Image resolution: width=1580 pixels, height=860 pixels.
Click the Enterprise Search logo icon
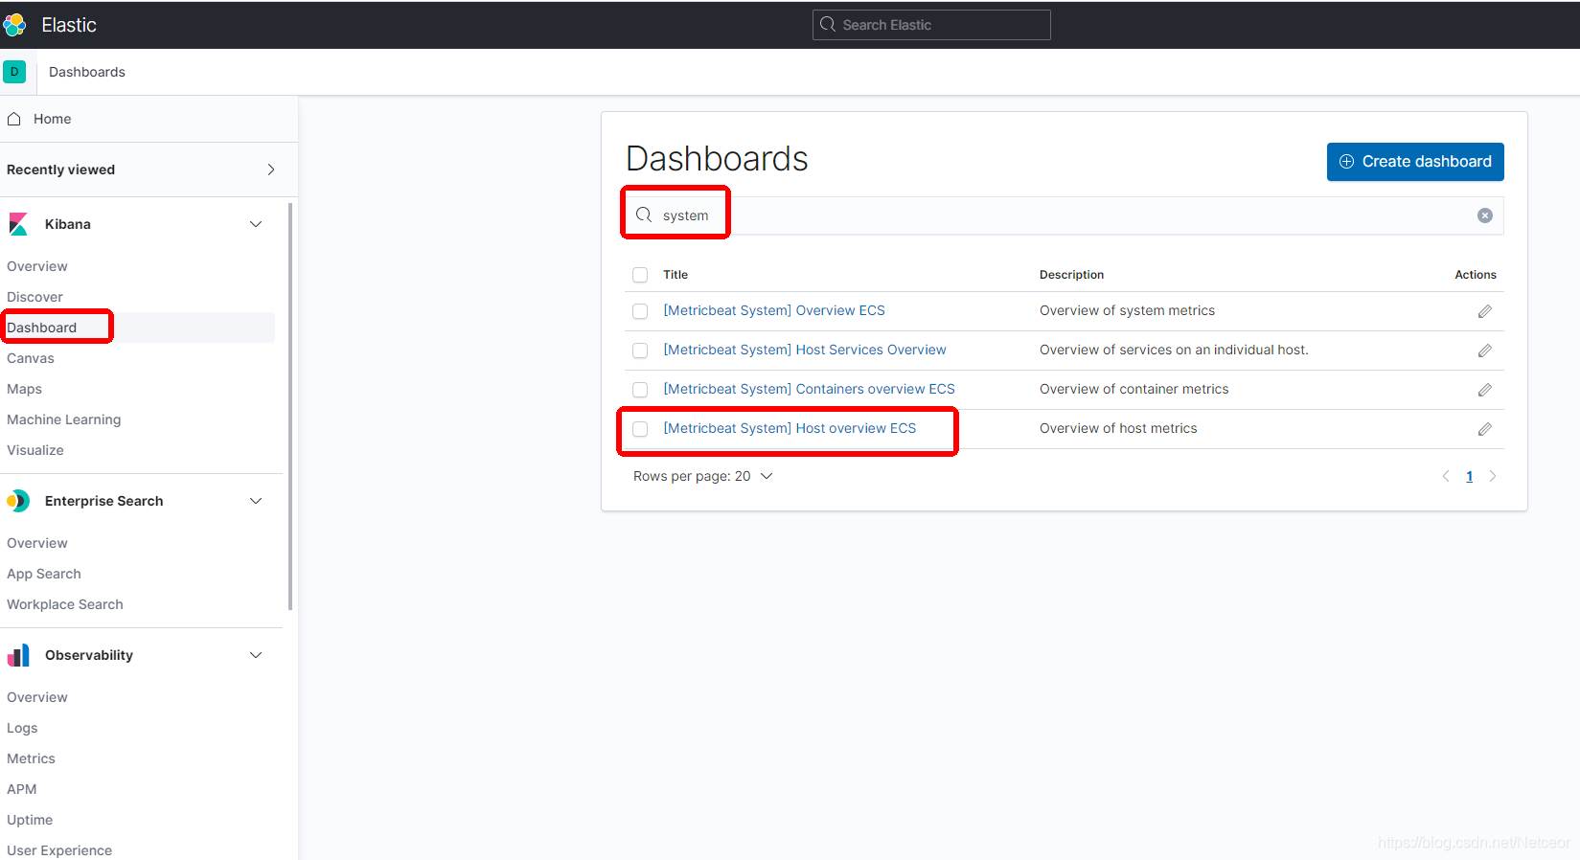[x=18, y=501]
